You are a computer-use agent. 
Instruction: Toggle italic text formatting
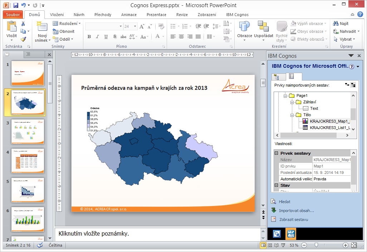(x=98, y=37)
